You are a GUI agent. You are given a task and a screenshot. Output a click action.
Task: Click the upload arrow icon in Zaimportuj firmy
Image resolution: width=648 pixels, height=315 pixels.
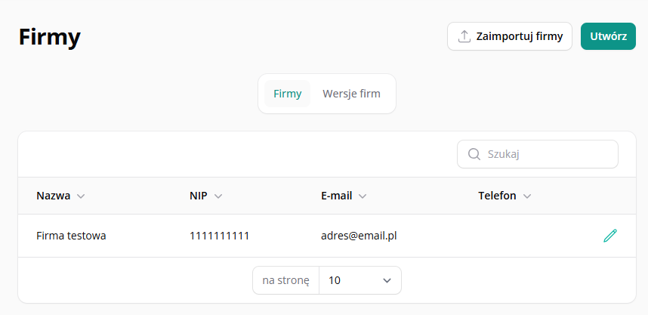(x=464, y=36)
